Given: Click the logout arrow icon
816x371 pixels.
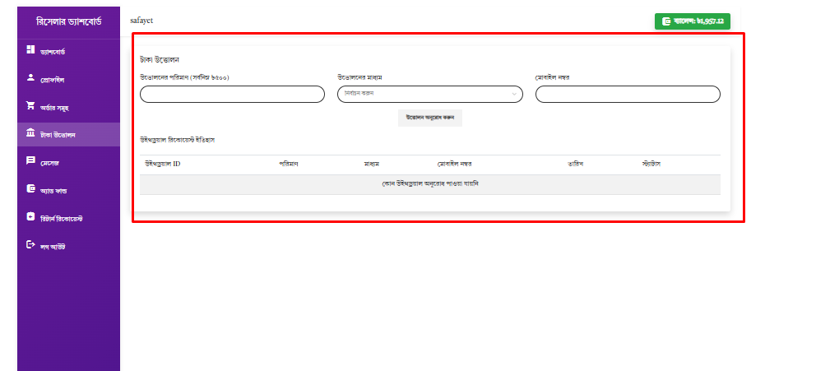Looking at the screenshot, I should click(30, 245).
